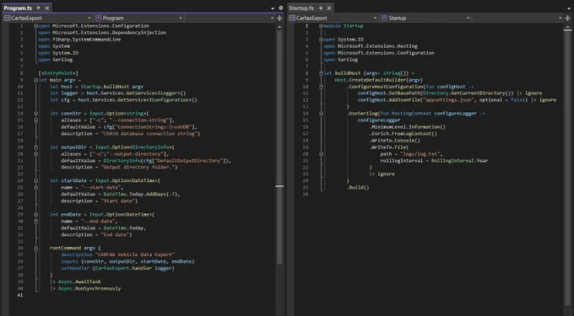Click the 'GetService<ILogger>()' call
574x316 pixels.
[153, 94]
